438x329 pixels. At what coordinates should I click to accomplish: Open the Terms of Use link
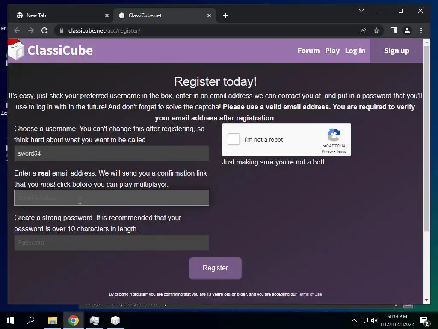coord(310,294)
